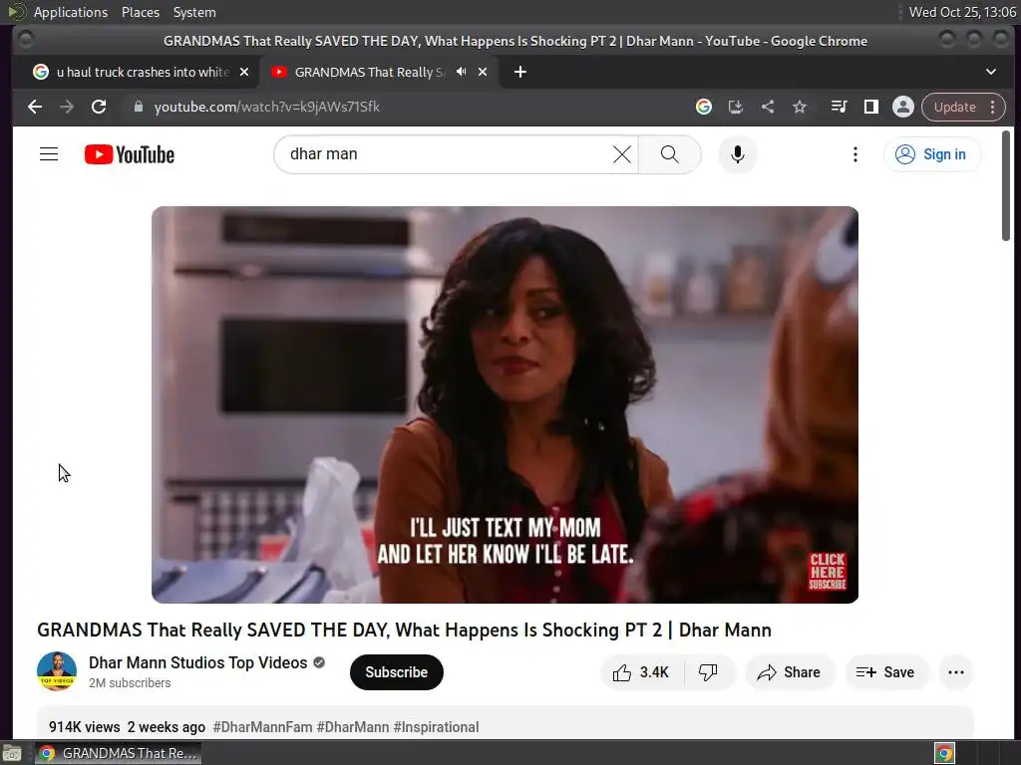Screen dimensions: 1021x765
Task: Like the video with thumbs up
Action: coord(641,672)
